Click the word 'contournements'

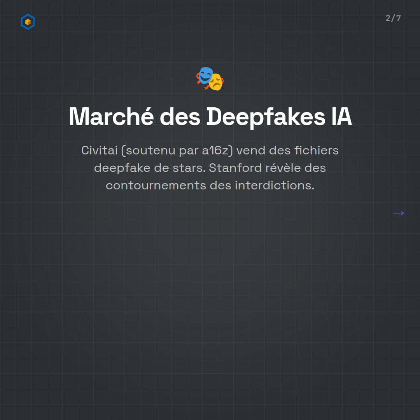coord(156,185)
